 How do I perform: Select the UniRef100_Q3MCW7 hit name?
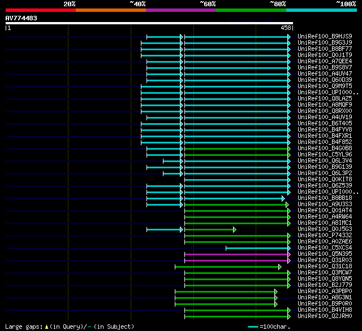click(325, 273)
